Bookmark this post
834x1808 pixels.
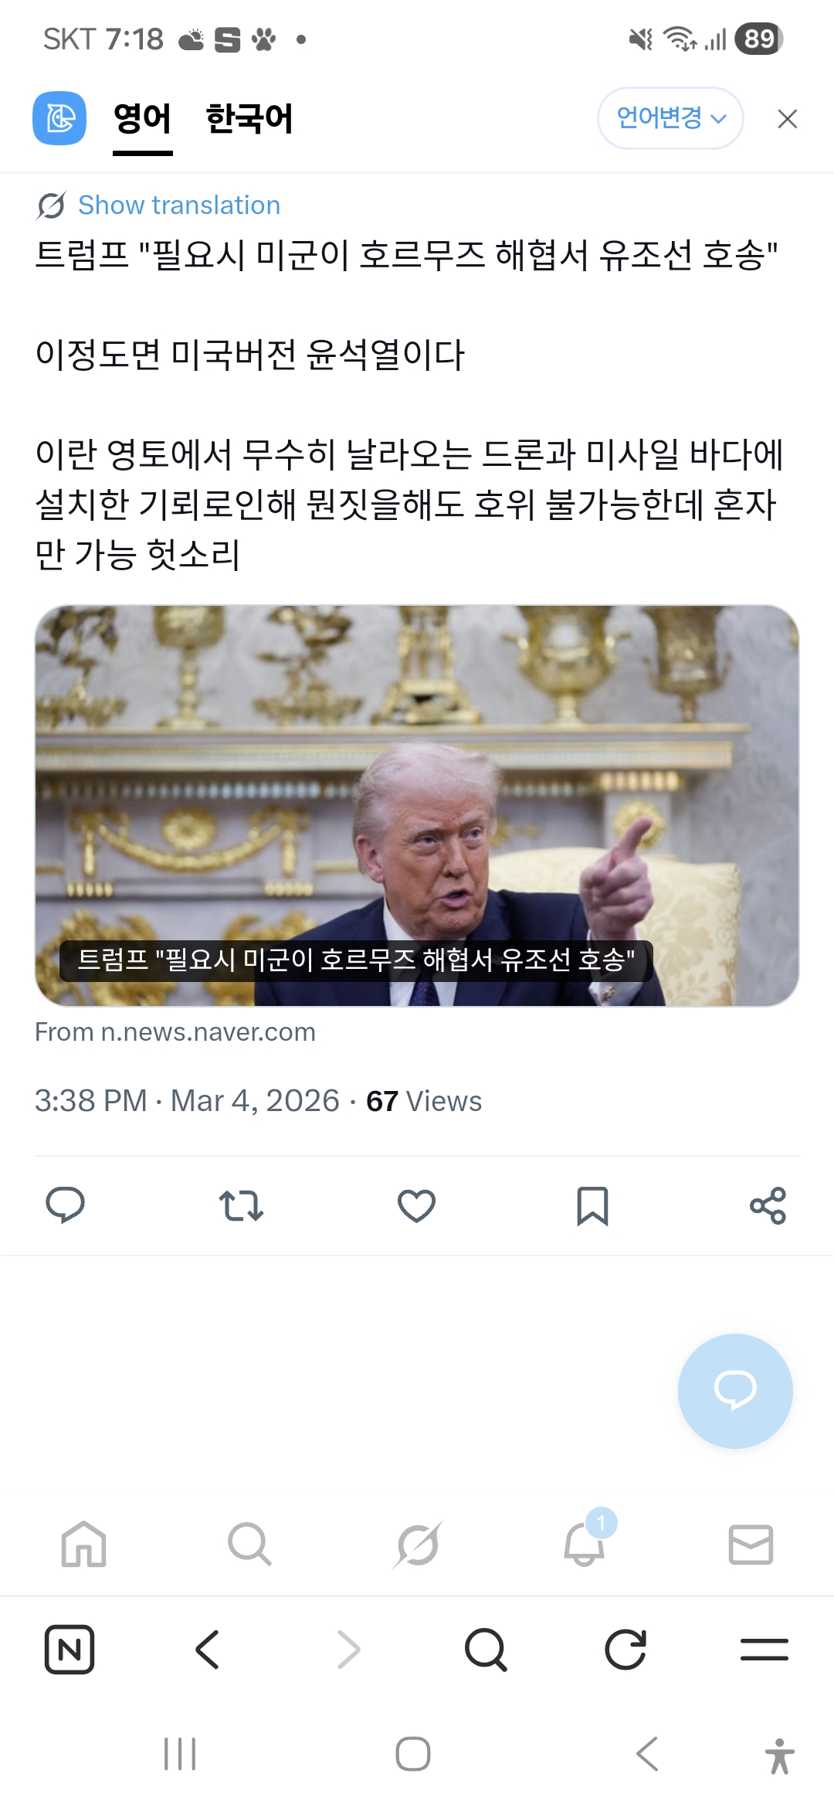click(x=592, y=1206)
